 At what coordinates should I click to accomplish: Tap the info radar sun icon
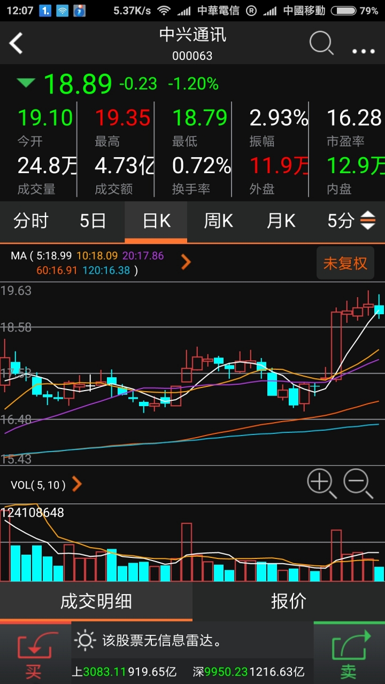tap(85, 640)
